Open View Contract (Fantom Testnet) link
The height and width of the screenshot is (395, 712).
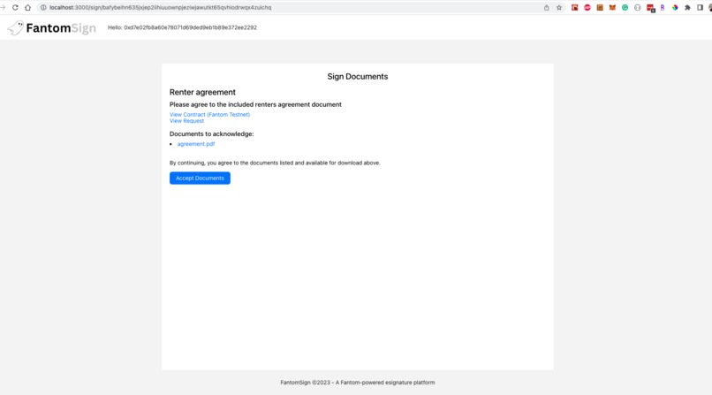pyautogui.click(x=209, y=114)
